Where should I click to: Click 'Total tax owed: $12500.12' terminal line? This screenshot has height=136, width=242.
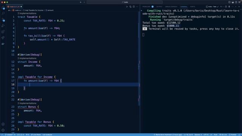tap(161, 23)
